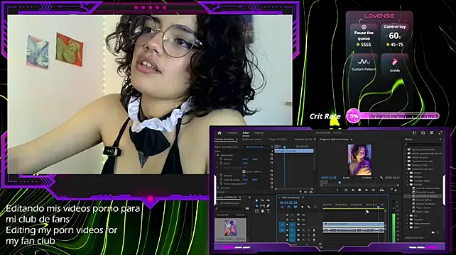Expand Efectos de audio folder
The image size is (456, 255).
405,157
